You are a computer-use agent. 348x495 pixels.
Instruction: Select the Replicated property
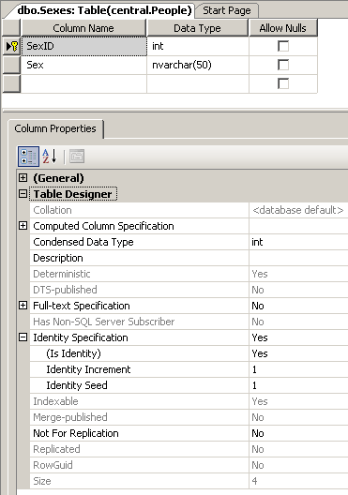coord(139,449)
